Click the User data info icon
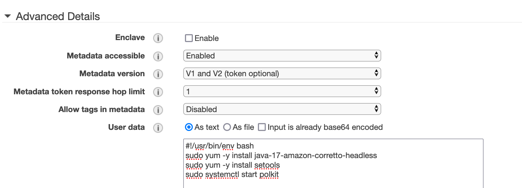The width and height of the screenshot is (522, 188). pos(158,128)
